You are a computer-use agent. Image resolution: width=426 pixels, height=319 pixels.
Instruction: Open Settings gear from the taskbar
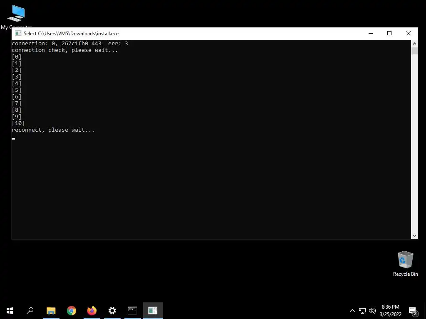click(112, 311)
